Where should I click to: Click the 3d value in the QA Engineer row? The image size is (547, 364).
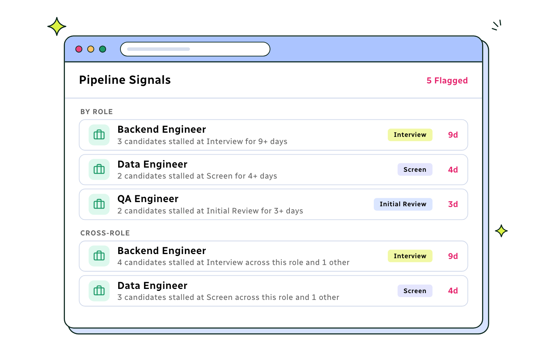[x=453, y=204]
